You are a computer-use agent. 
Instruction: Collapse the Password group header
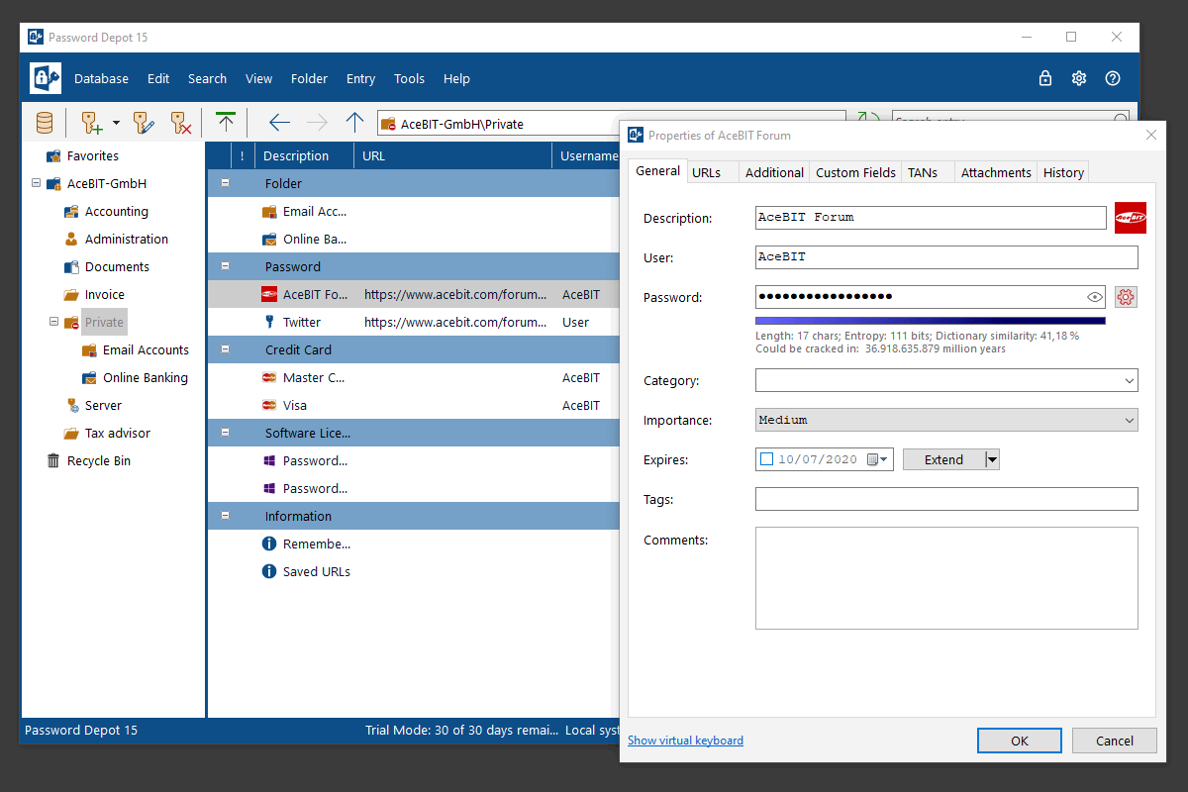click(225, 266)
